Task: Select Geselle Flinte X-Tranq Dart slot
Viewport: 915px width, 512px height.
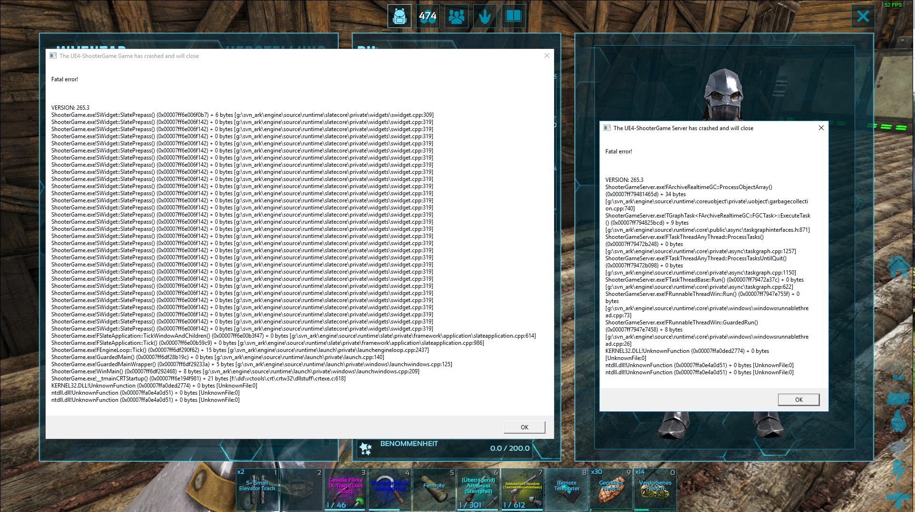Action: (346, 490)
